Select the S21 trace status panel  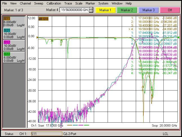[x=14, y=34]
